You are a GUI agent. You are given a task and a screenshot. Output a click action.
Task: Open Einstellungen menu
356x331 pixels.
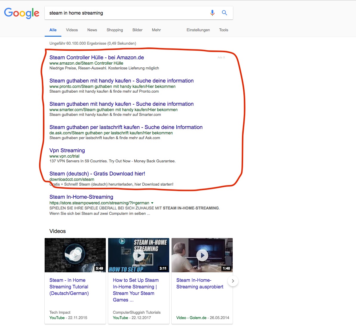198,30
